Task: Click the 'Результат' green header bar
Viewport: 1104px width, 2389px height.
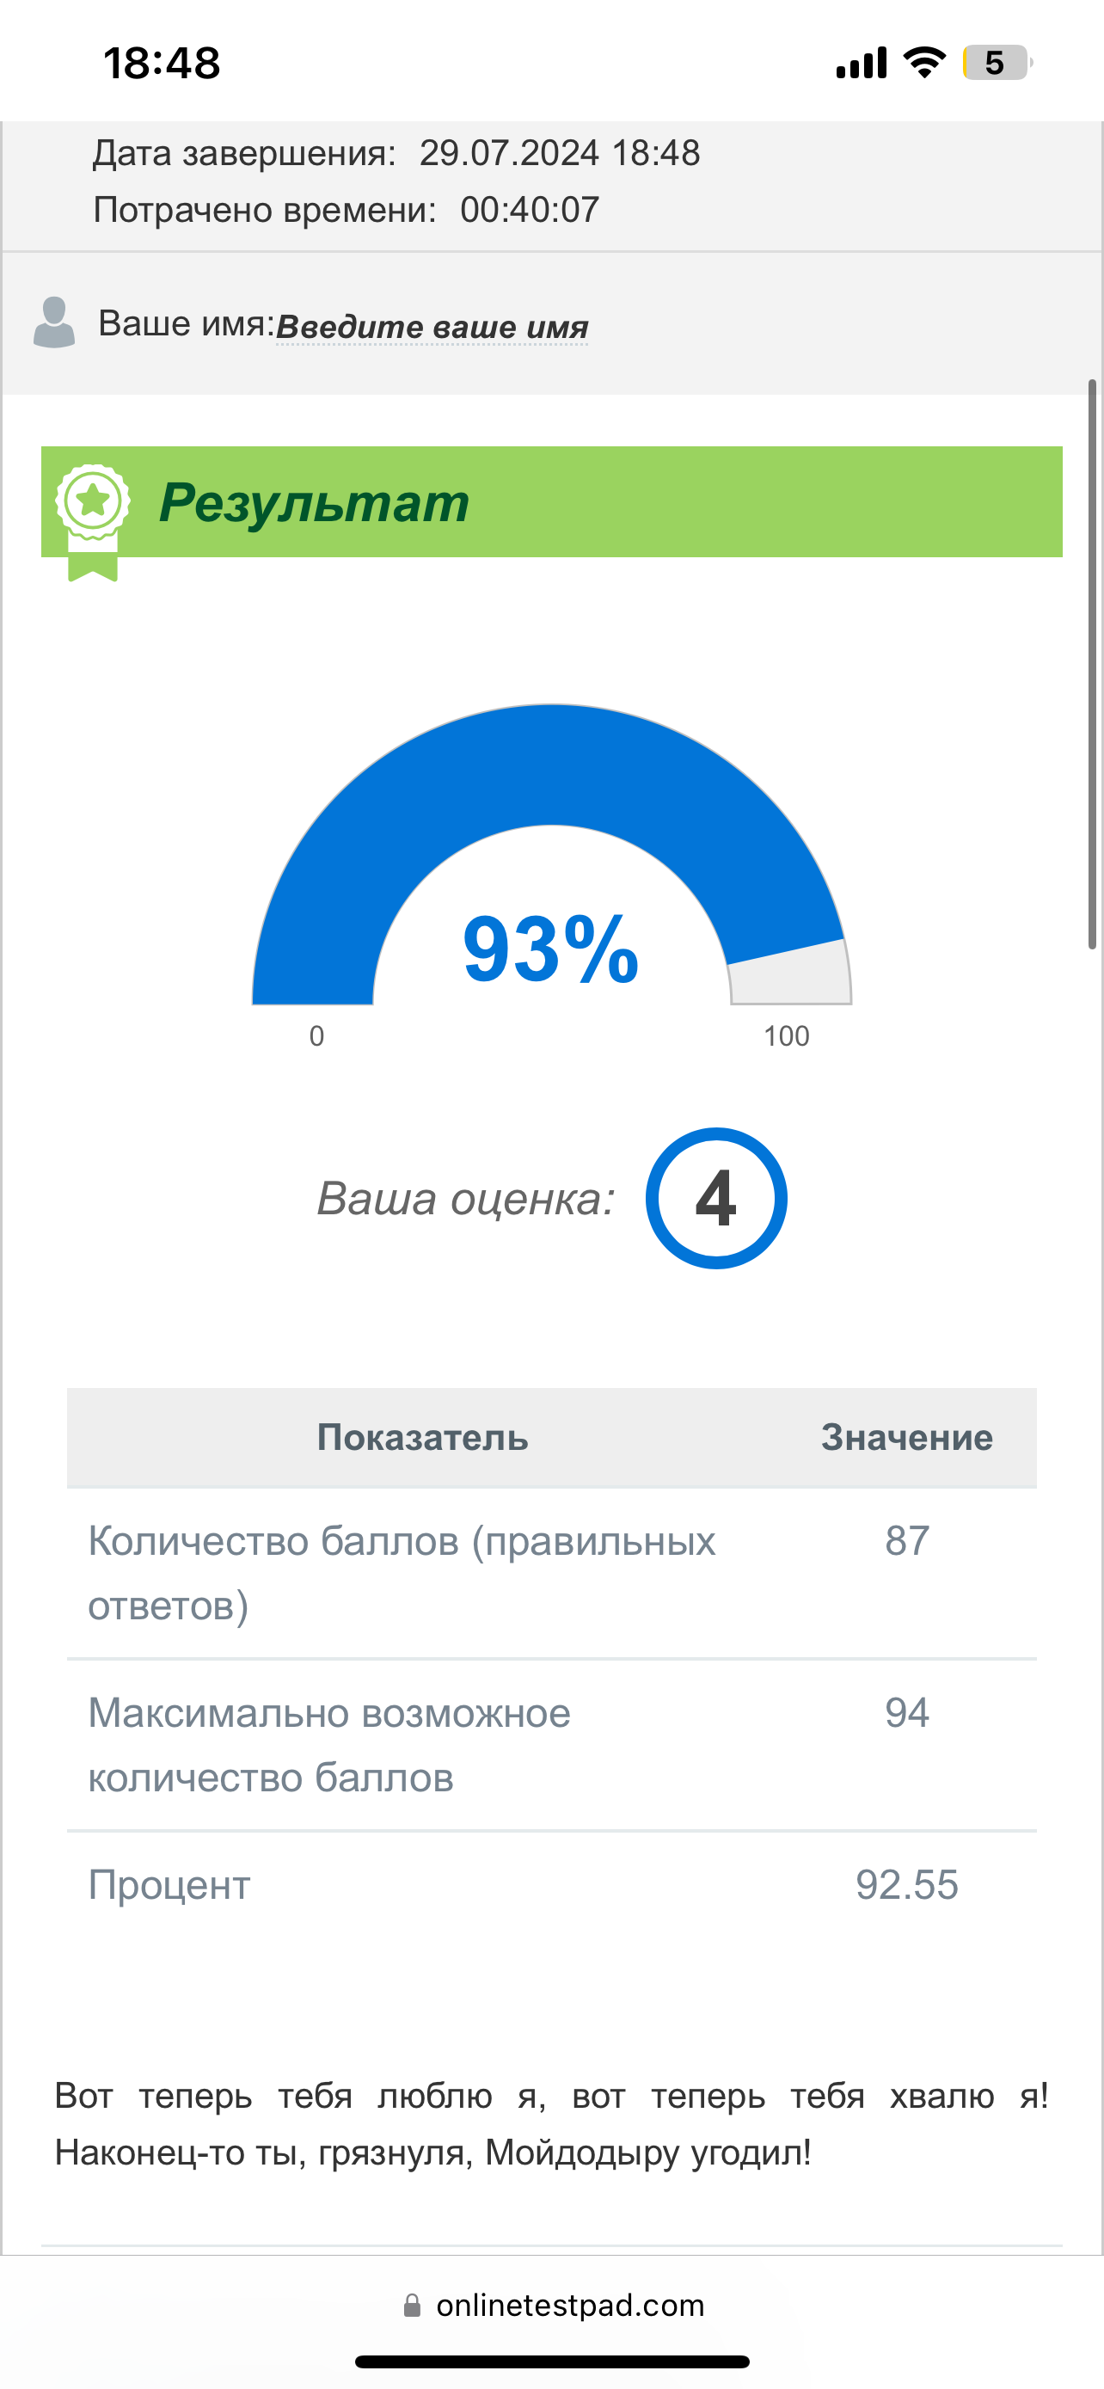Action: 551,501
